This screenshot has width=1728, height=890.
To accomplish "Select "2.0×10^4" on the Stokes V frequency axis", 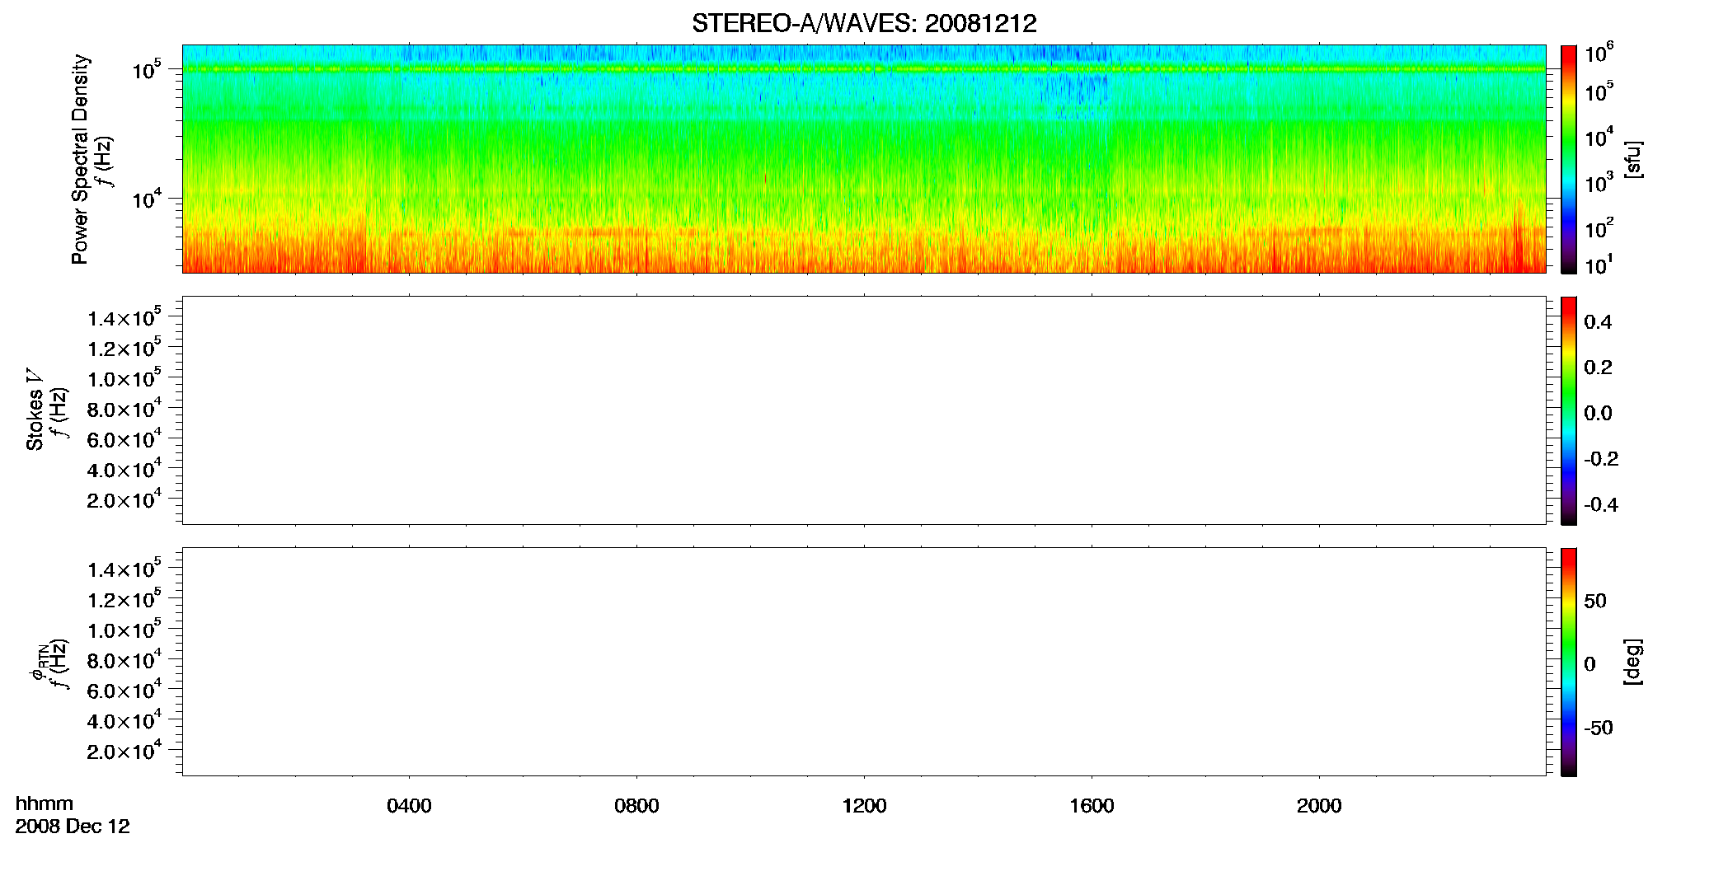I will pyautogui.click(x=124, y=499).
